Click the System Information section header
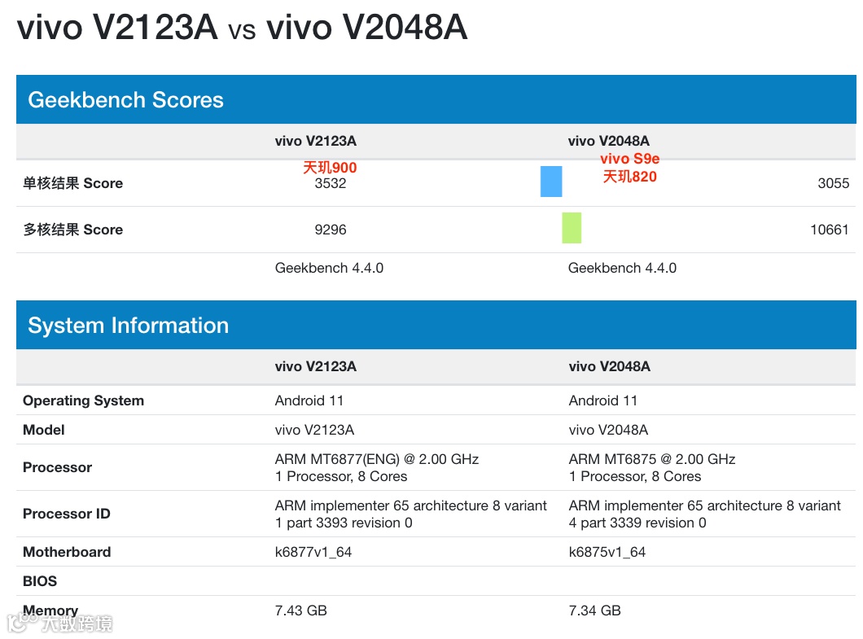This screenshot has height=639, width=863. click(436, 326)
